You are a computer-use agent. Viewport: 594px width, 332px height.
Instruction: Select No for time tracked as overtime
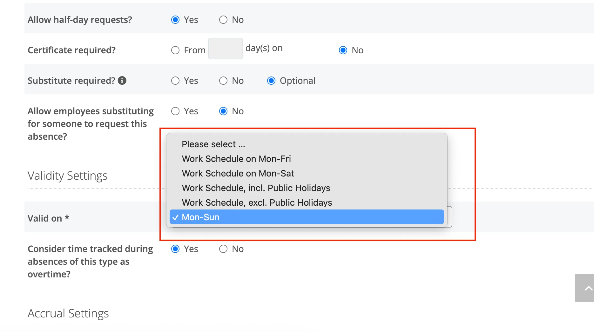pos(223,249)
